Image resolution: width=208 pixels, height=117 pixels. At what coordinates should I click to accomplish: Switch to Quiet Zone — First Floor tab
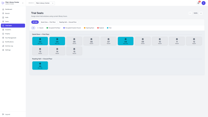coord(48,22)
